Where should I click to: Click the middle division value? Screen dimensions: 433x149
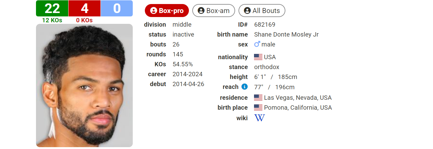pyautogui.click(x=182, y=24)
